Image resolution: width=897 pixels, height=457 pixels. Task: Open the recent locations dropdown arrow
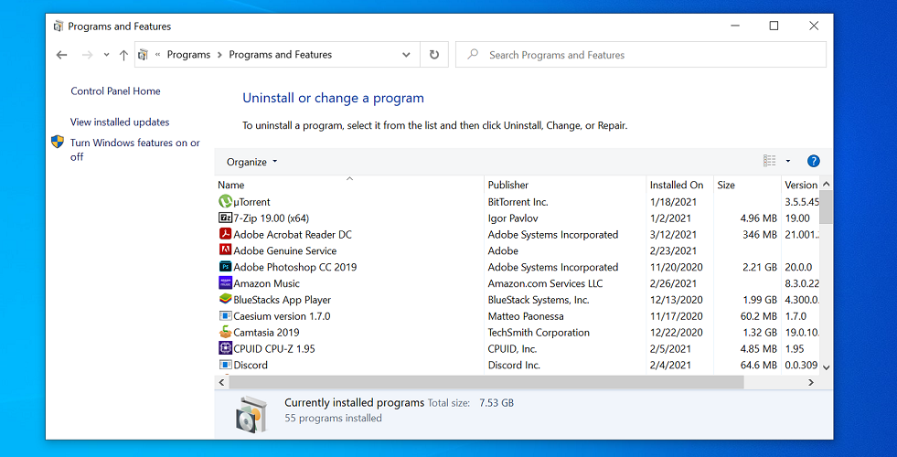[x=106, y=55]
